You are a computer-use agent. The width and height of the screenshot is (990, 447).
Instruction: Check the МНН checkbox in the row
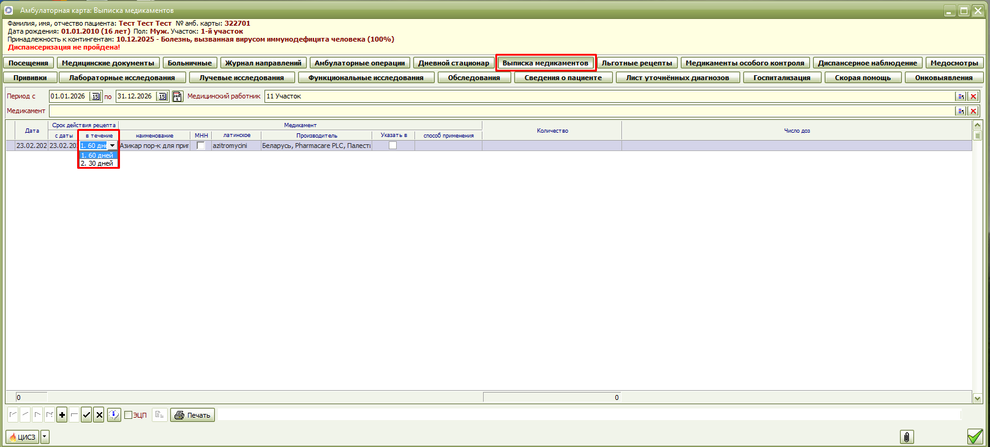click(x=201, y=146)
